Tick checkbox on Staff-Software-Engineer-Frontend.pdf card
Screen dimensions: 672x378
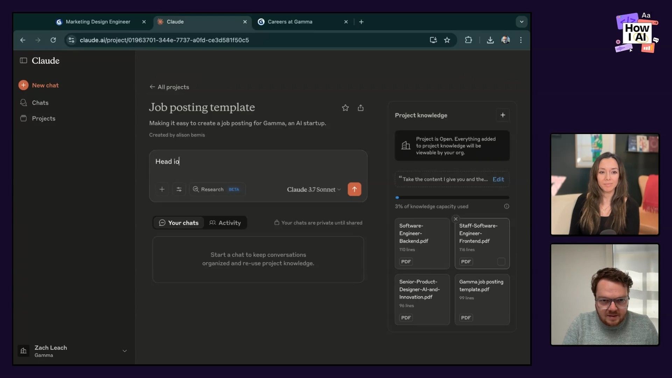pyautogui.click(x=501, y=261)
